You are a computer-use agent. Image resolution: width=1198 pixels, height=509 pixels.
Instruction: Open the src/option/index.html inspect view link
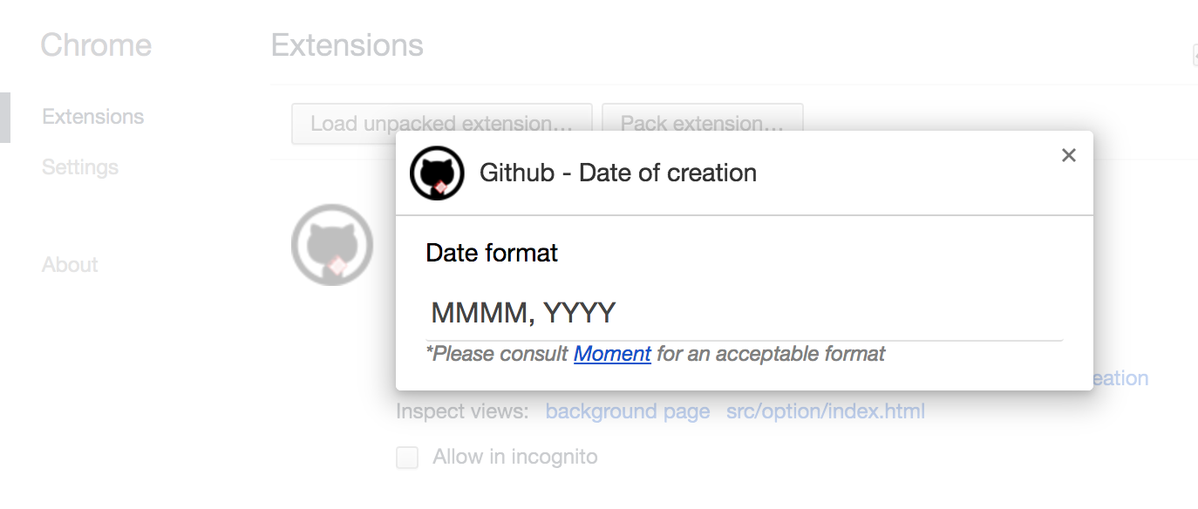pos(826,411)
